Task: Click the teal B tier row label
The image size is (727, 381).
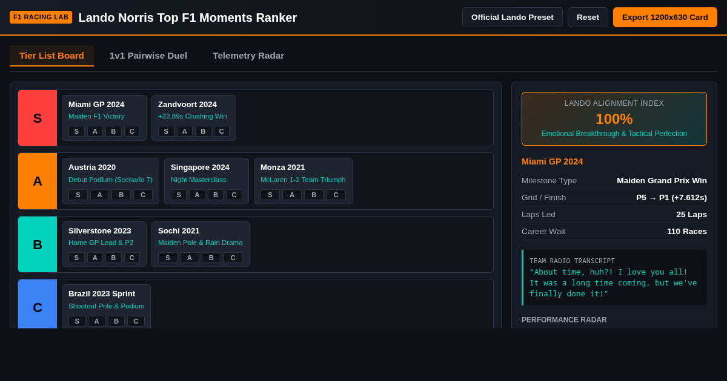Action: coord(38,244)
